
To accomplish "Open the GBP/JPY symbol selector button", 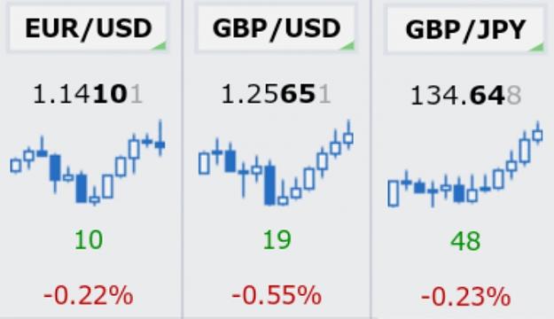I will [464, 29].
